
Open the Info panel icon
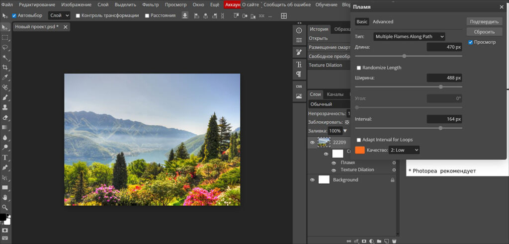tap(299, 30)
